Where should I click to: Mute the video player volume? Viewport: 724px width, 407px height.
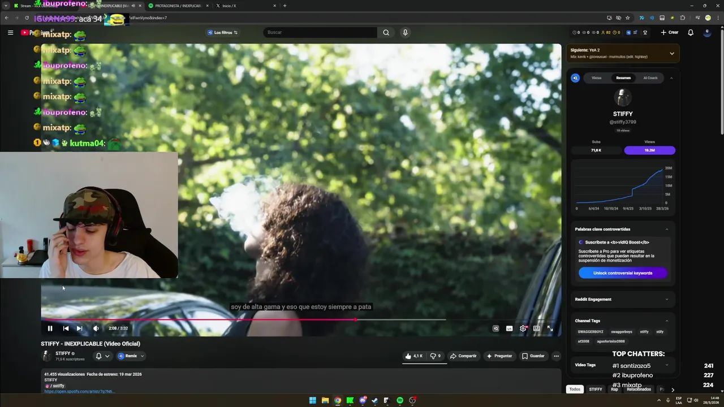pyautogui.click(x=96, y=328)
